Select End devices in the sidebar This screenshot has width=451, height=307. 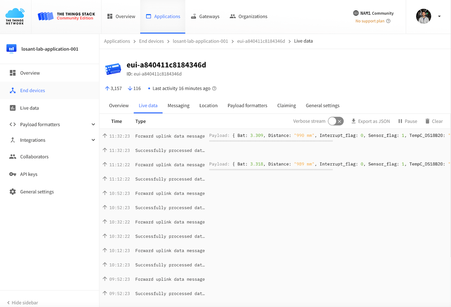(50, 91)
